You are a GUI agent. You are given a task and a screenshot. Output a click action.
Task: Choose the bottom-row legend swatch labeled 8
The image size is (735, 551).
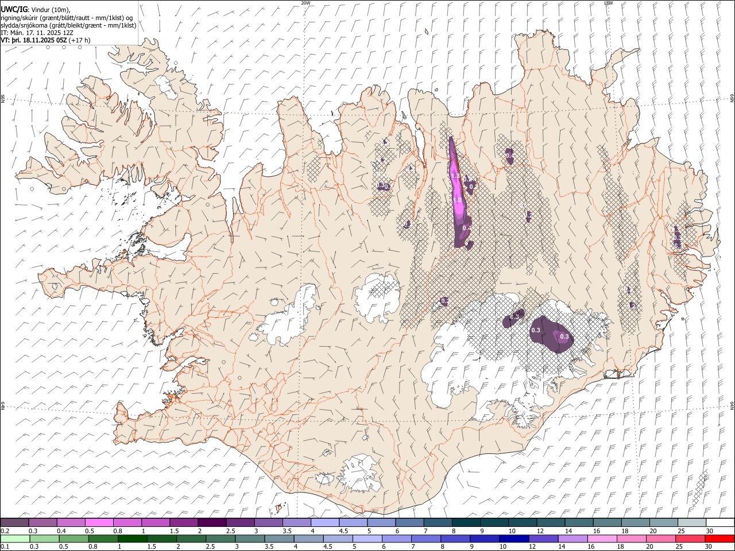(455, 538)
